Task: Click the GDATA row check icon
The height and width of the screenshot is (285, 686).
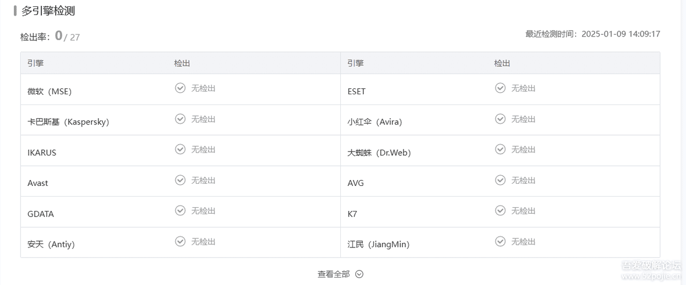Action: (180, 211)
